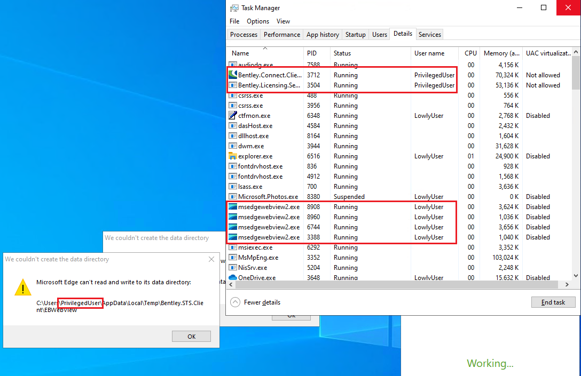The width and height of the screenshot is (581, 376).
Task: Click msedgewebview2.exe icon for PID 3388
Action: (x=233, y=237)
